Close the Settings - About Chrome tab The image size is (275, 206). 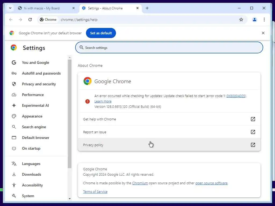coord(137,8)
